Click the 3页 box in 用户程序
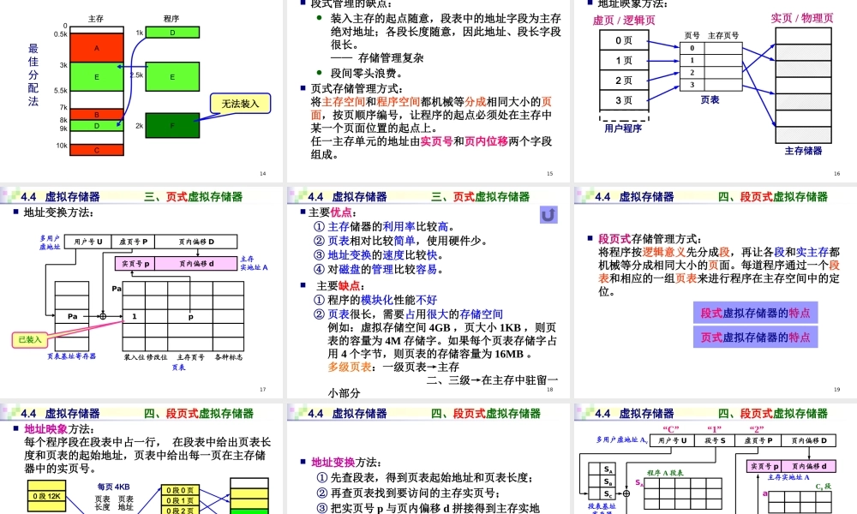The width and height of the screenshot is (857, 514). (x=624, y=101)
